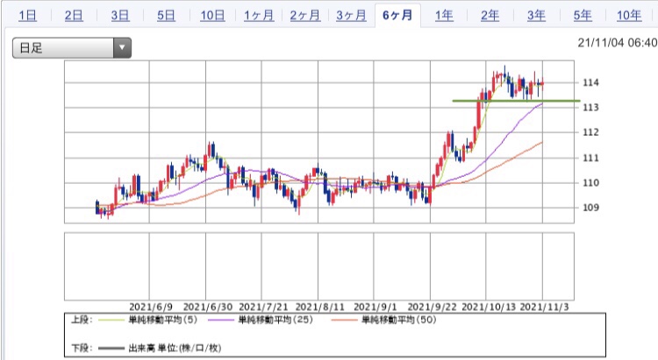This screenshot has width=658, height=360.
Task: Click the 2021/6/9 date label
Action: [151, 307]
